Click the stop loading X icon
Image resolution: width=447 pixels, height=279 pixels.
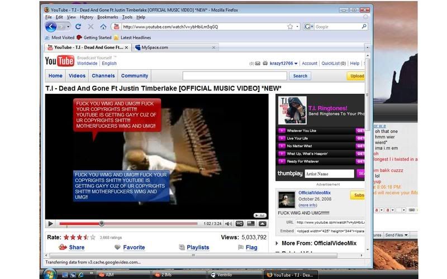[x=91, y=26]
